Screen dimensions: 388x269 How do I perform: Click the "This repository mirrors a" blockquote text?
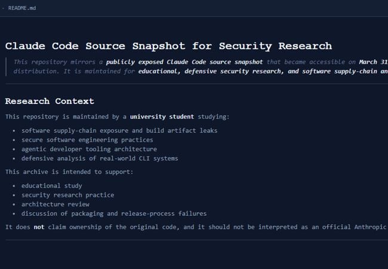57,62
